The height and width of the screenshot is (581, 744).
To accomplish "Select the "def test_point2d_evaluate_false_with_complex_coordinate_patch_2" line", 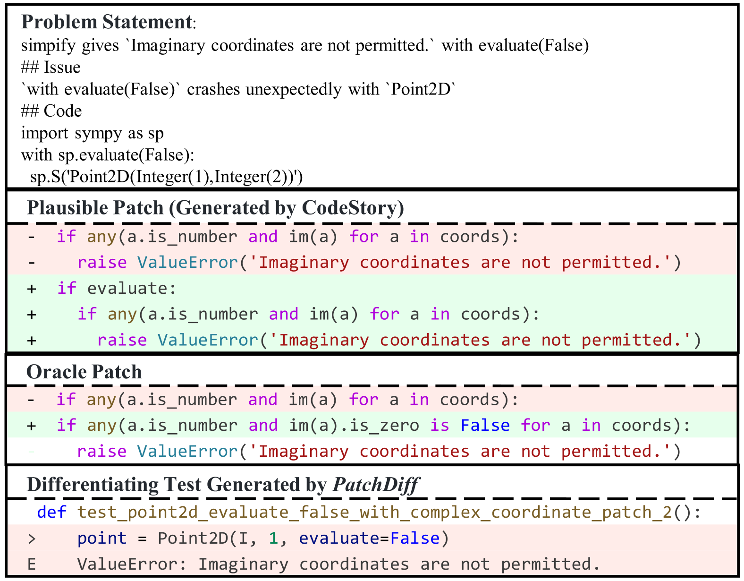I will [372, 512].
